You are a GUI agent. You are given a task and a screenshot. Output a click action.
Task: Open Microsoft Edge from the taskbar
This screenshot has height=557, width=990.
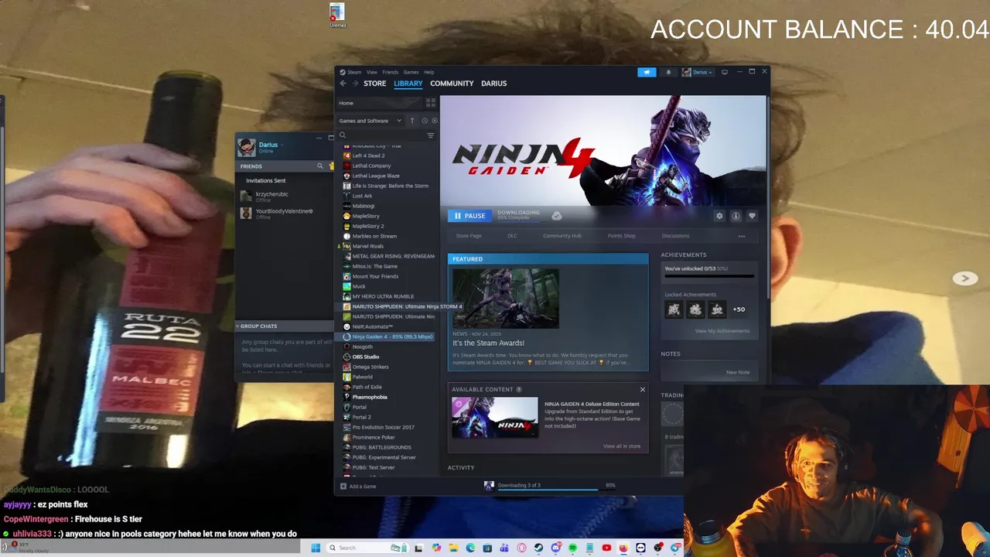coord(470,548)
